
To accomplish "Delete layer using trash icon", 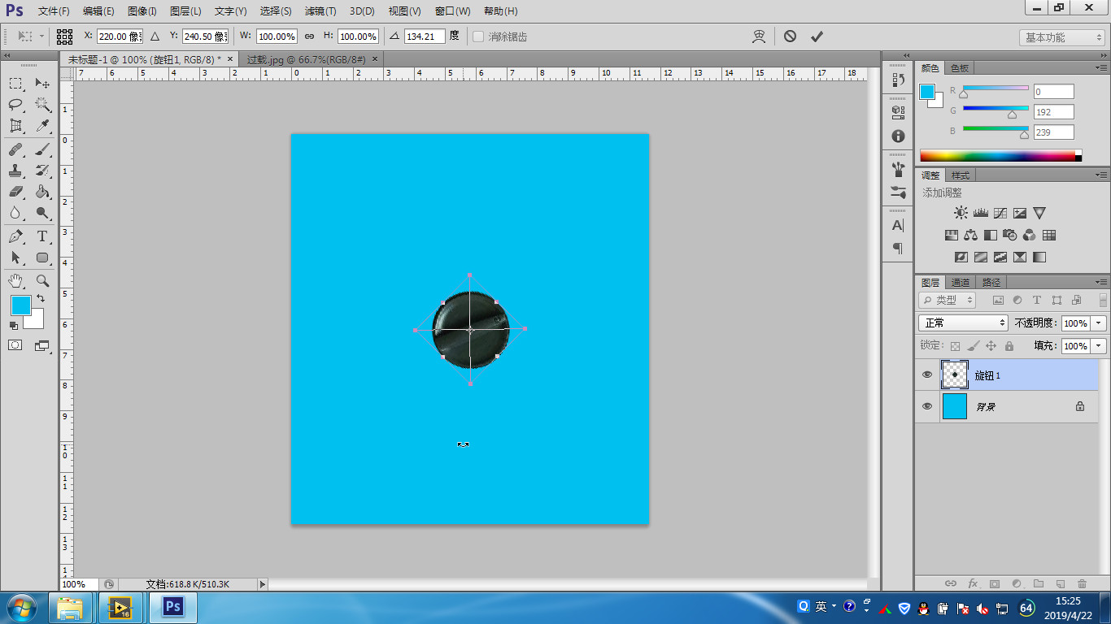I will click(x=1082, y=583).
